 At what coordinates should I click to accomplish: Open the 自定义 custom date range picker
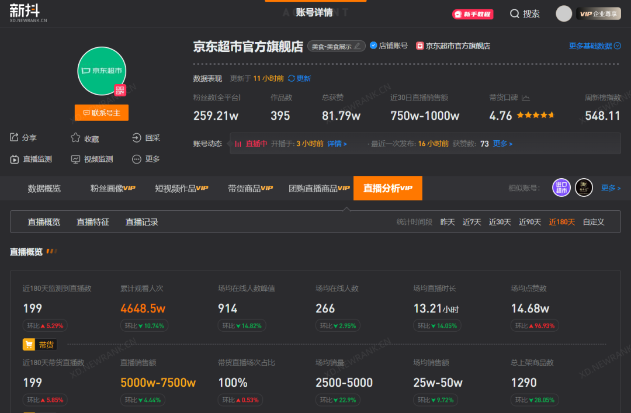tap(594, 222)
